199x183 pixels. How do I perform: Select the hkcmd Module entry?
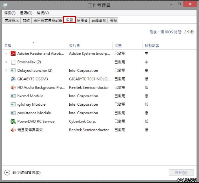coord(30,96)
